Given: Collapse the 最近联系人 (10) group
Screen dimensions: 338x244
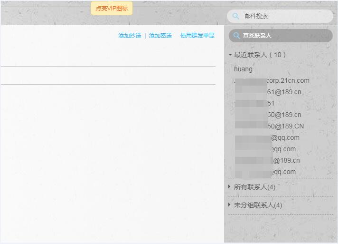Looking at the screenshot, I should (x=230, y=55).
